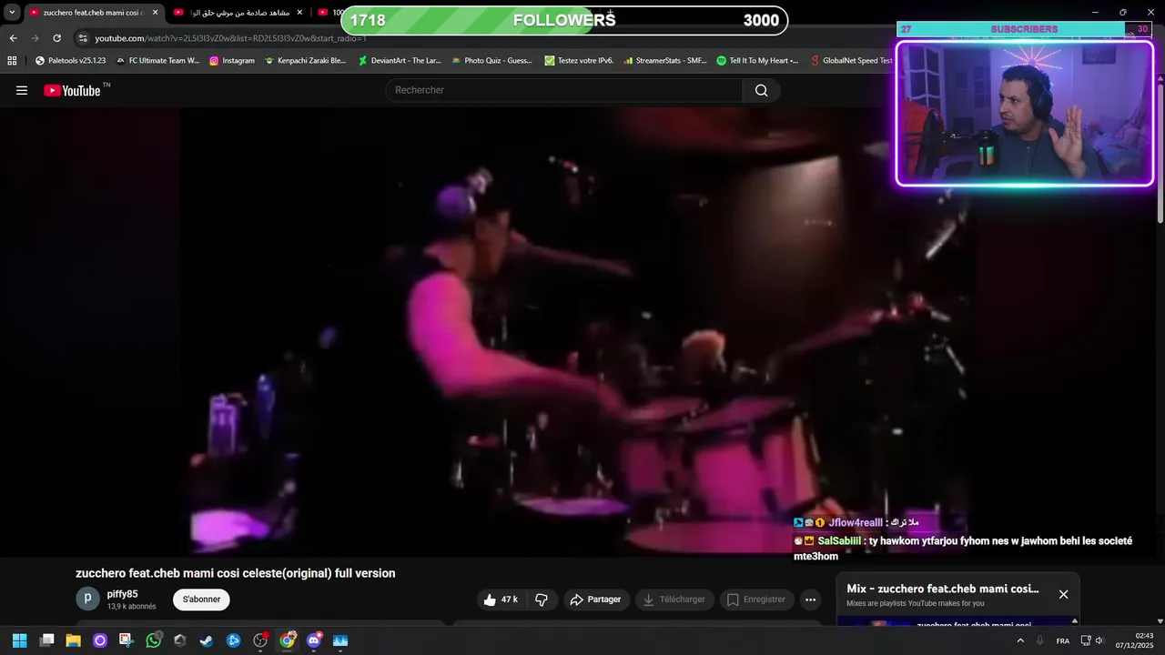View site information icon in address bar
Image resolution: width=1165 pixels, height=655 pixels.
point(83,38)
